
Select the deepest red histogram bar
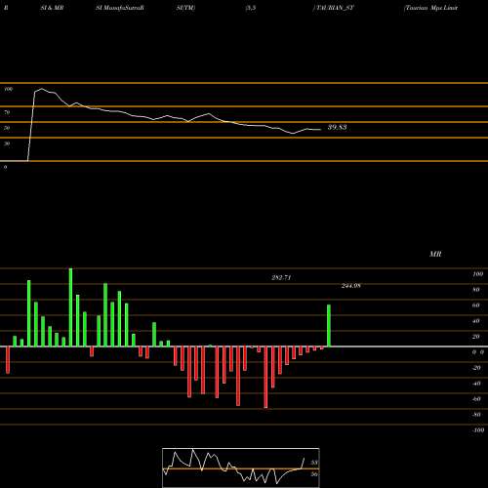tap(265, 378)
